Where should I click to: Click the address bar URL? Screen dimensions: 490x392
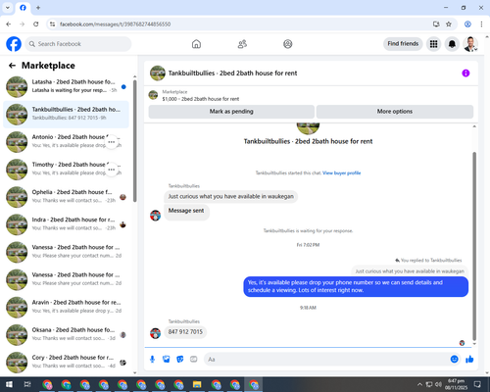click(x=115, y=24)
